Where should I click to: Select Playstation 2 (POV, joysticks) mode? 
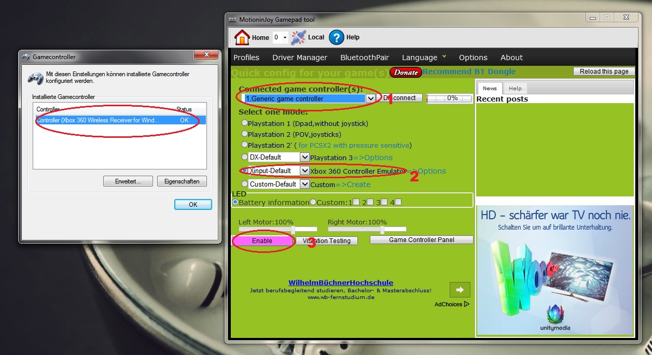pyautogui.click(x=244, y=134)
